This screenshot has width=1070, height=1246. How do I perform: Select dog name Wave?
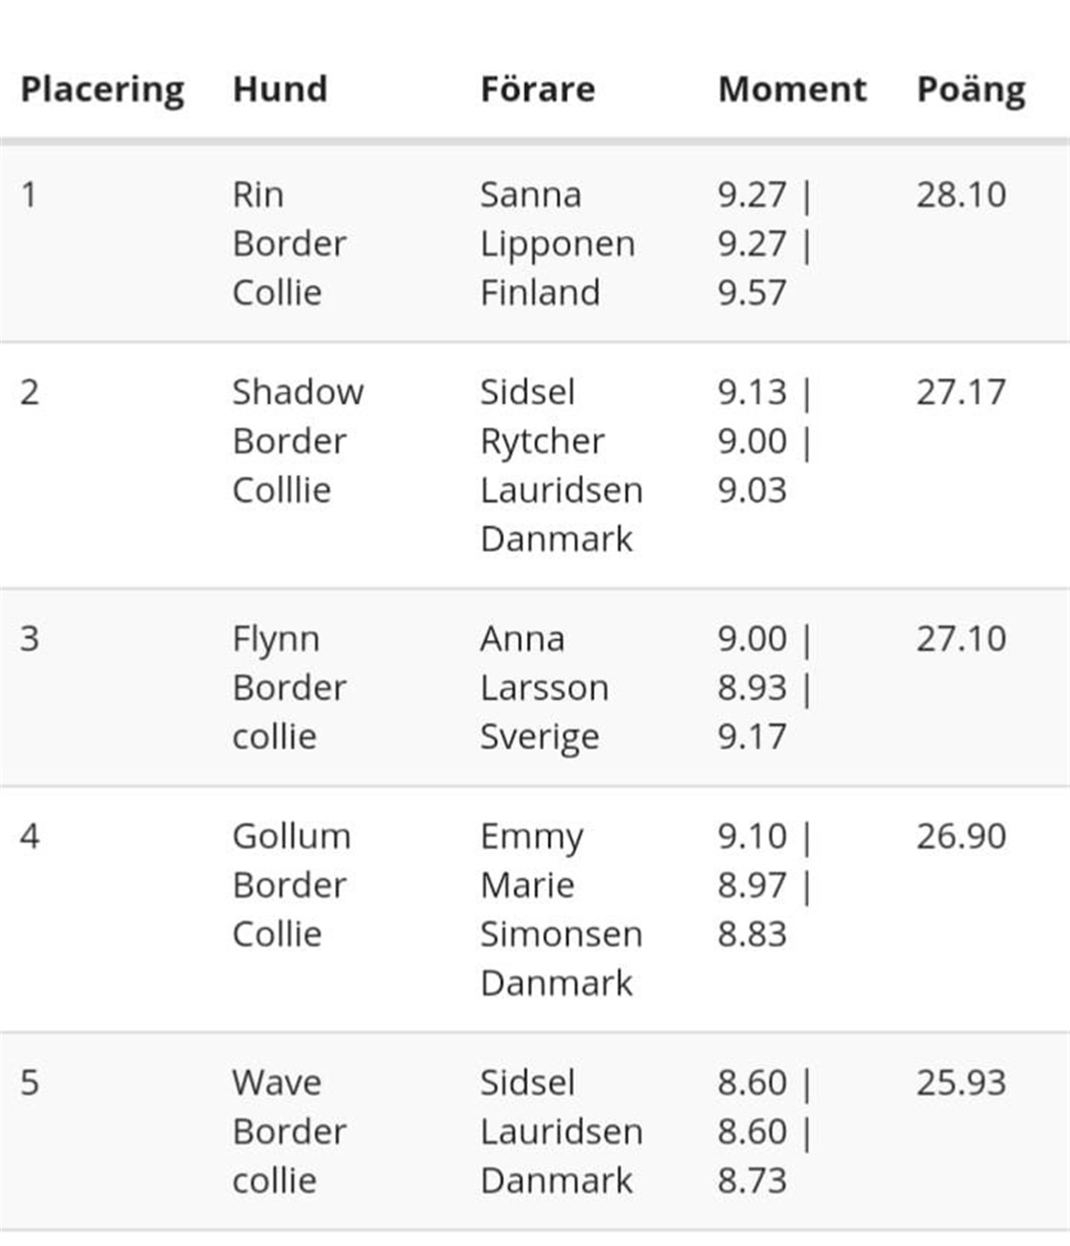(276, 1082)
